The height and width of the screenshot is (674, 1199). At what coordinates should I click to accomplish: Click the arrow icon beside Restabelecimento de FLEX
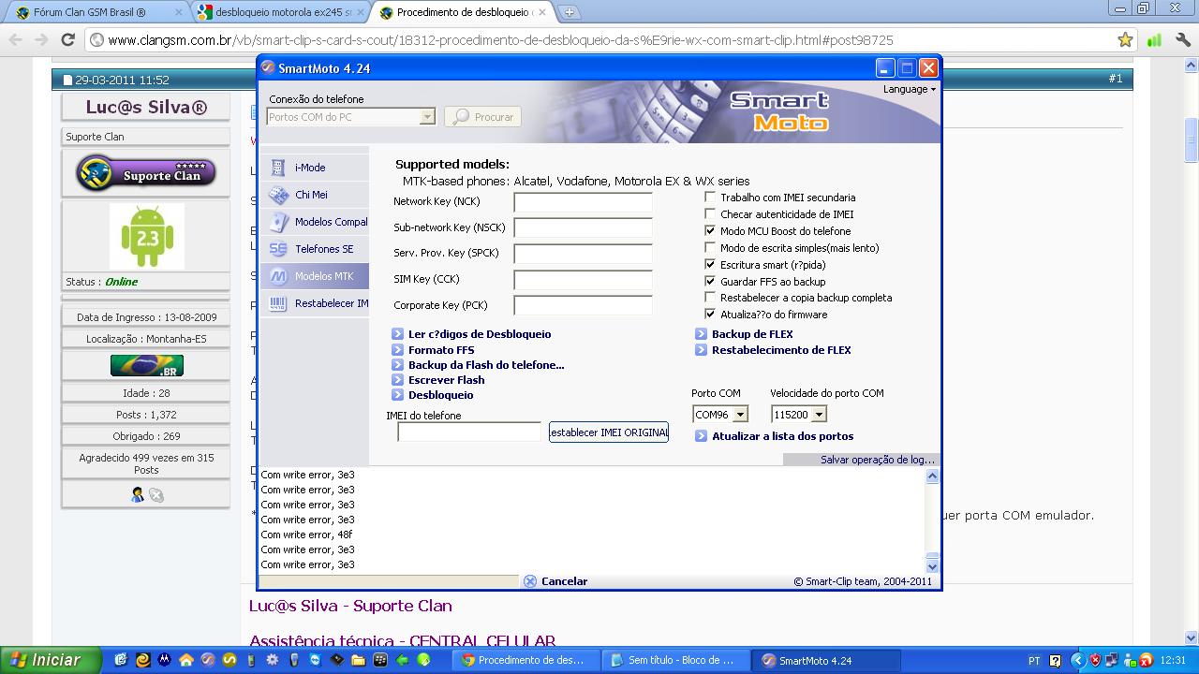(x=702, y=350)
